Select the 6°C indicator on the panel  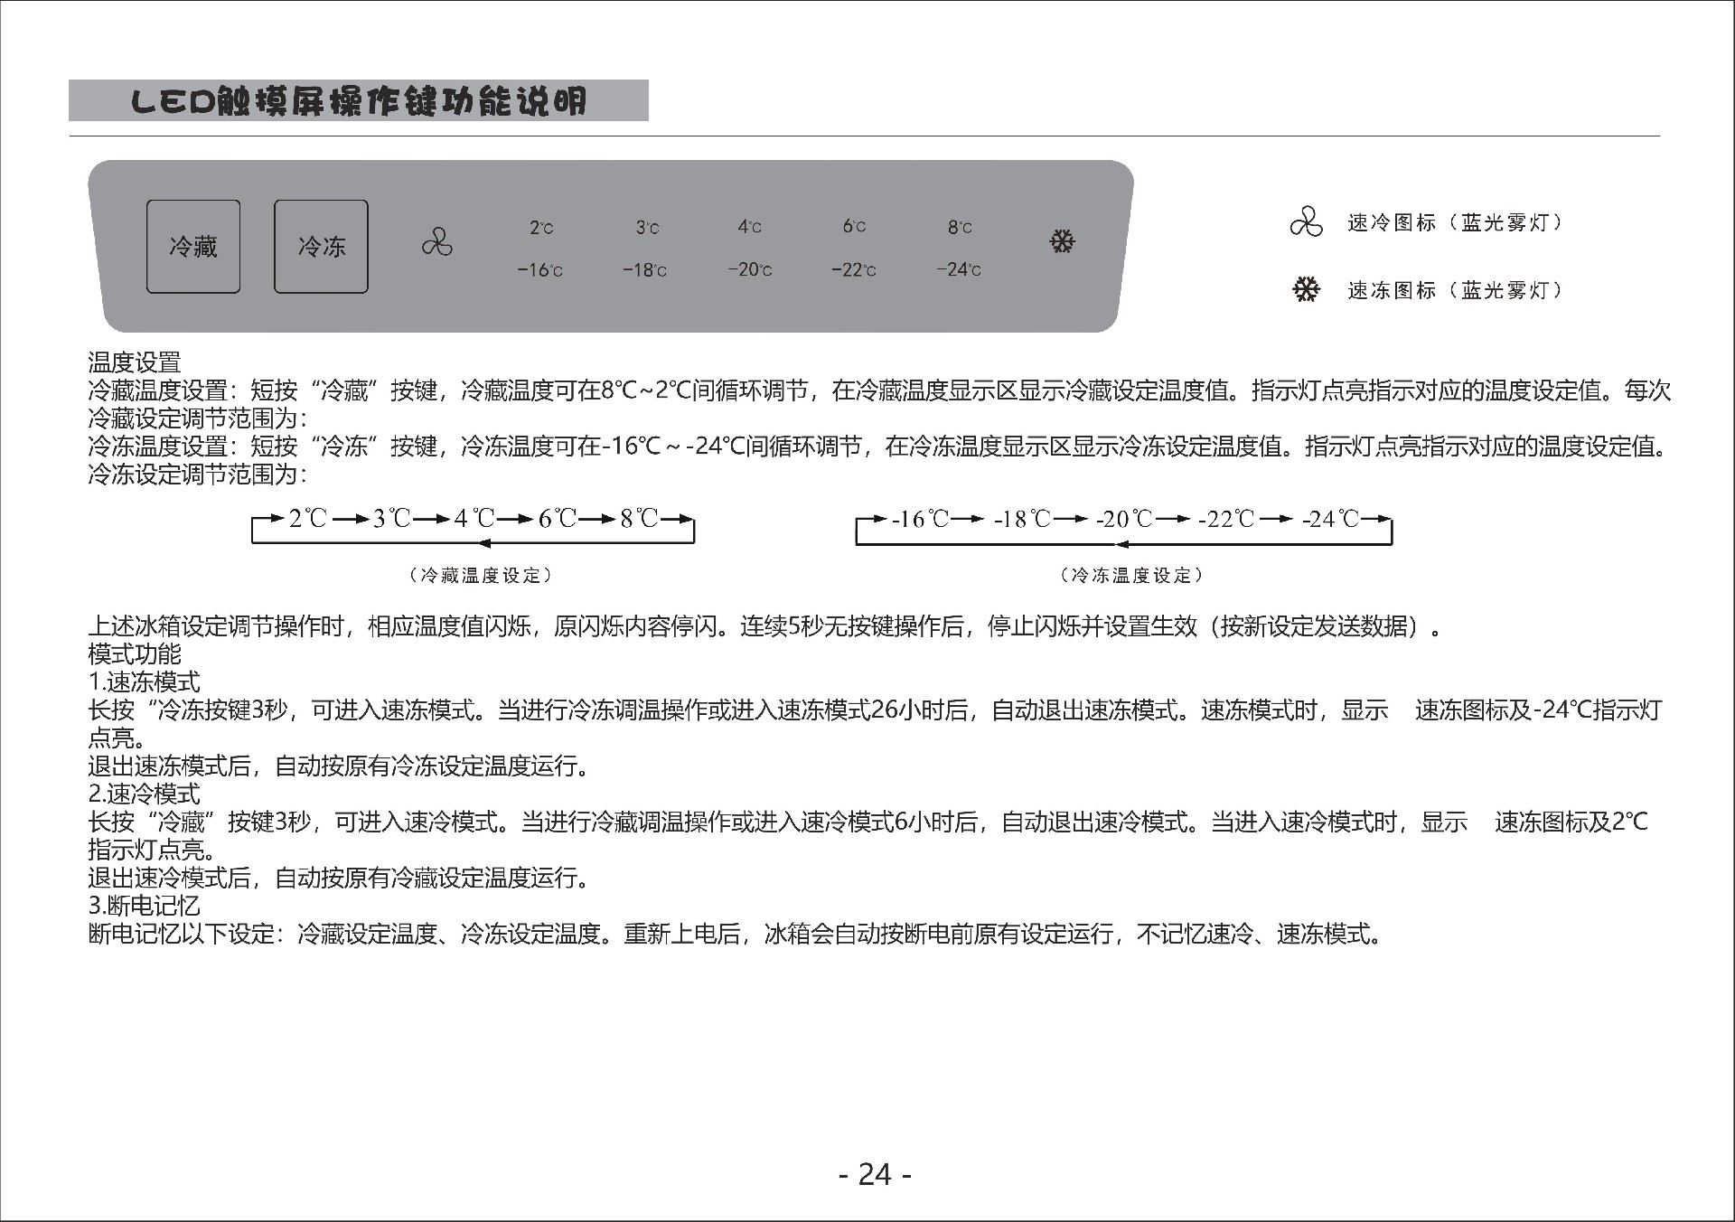(x=854, y=226)
